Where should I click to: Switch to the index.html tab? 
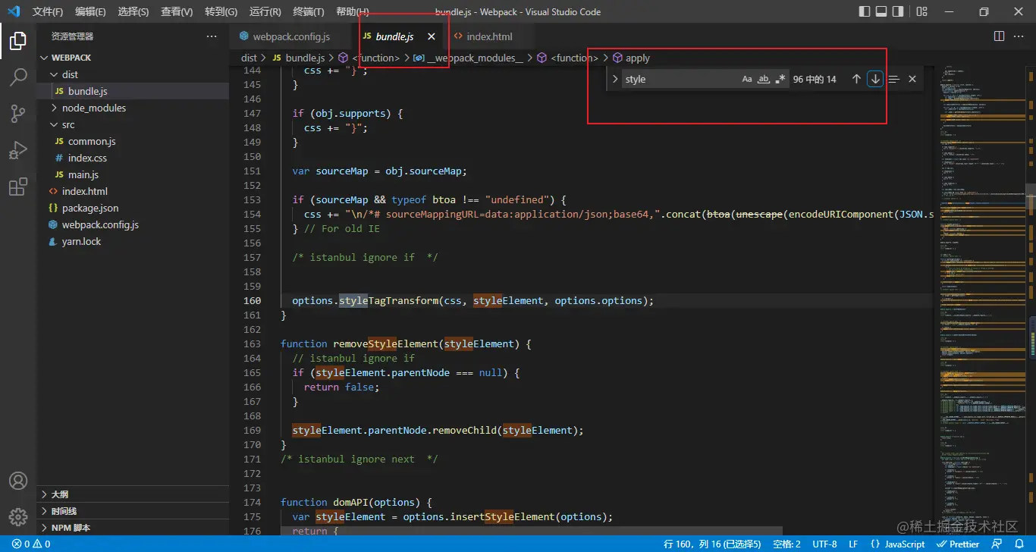click(489, 36)
